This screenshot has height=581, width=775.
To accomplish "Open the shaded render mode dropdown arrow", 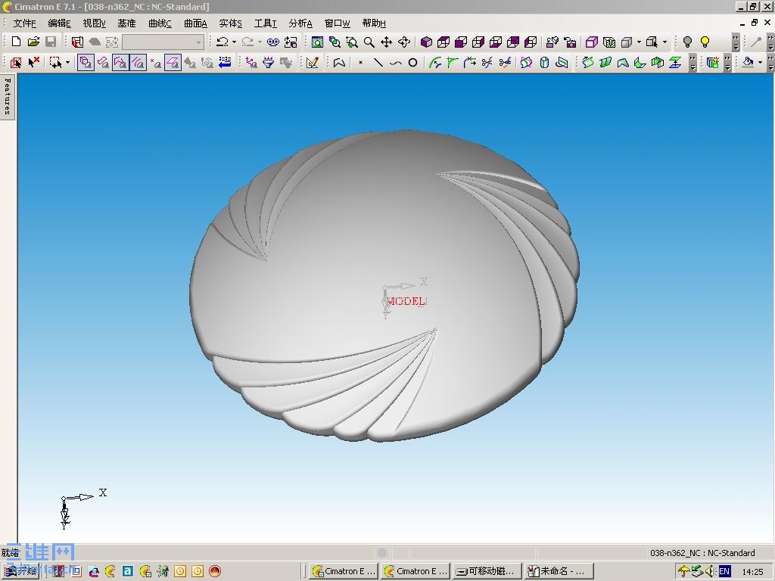I will tap(639, 42).
